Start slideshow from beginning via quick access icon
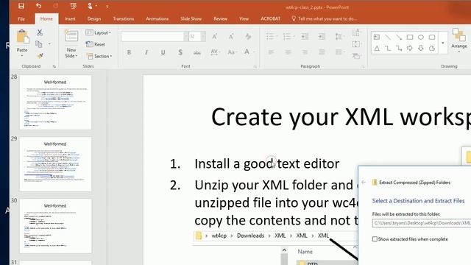The height and width of the screenshot is (265, 471). point(73,6)
